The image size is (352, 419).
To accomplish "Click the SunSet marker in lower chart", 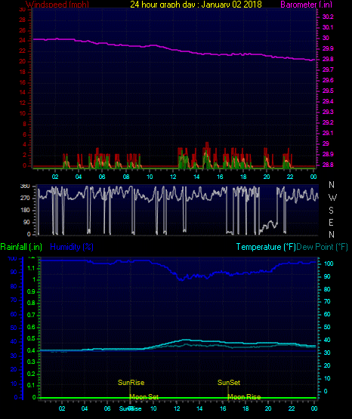I will 229,383.
